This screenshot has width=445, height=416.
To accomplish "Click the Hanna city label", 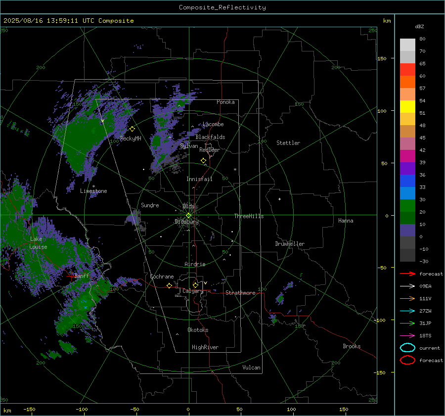I will [x=346, y=221].
